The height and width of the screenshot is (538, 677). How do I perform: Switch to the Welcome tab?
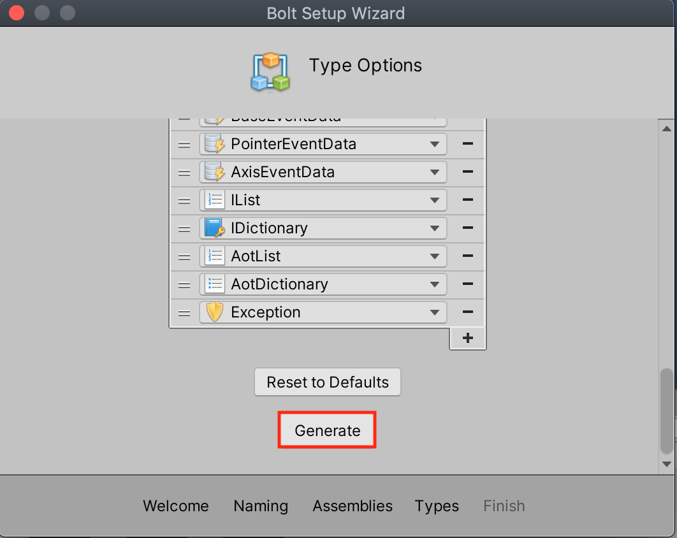(x=176, y=505)
